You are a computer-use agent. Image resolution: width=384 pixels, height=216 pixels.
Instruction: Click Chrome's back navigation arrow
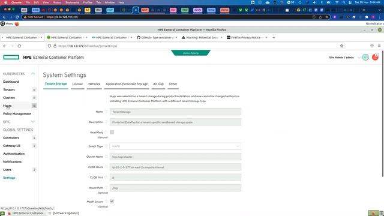[4, 17]
